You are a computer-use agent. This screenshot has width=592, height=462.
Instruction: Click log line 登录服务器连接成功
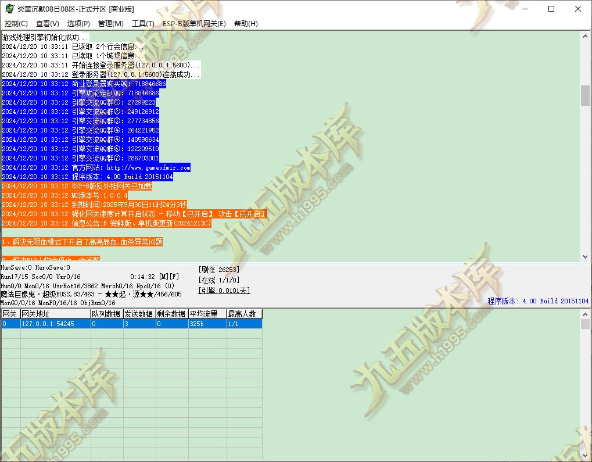point(101,74)
